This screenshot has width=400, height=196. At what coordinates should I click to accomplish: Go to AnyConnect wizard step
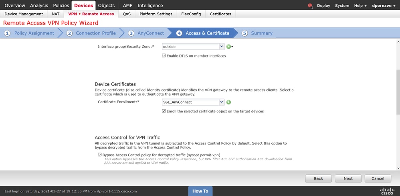[151, 33]
